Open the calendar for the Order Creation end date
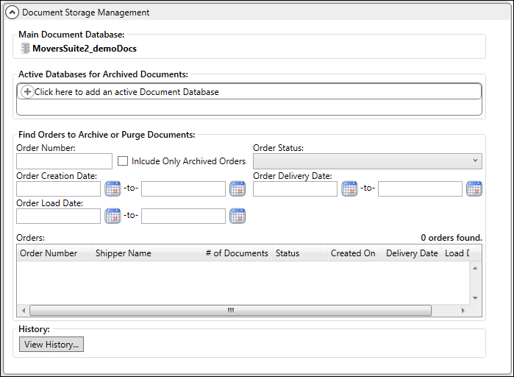 pyautogui.click(x=238, y=189)
